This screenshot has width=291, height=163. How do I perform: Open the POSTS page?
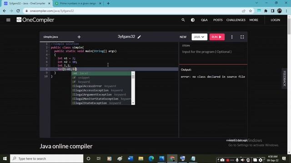(218, 20)
